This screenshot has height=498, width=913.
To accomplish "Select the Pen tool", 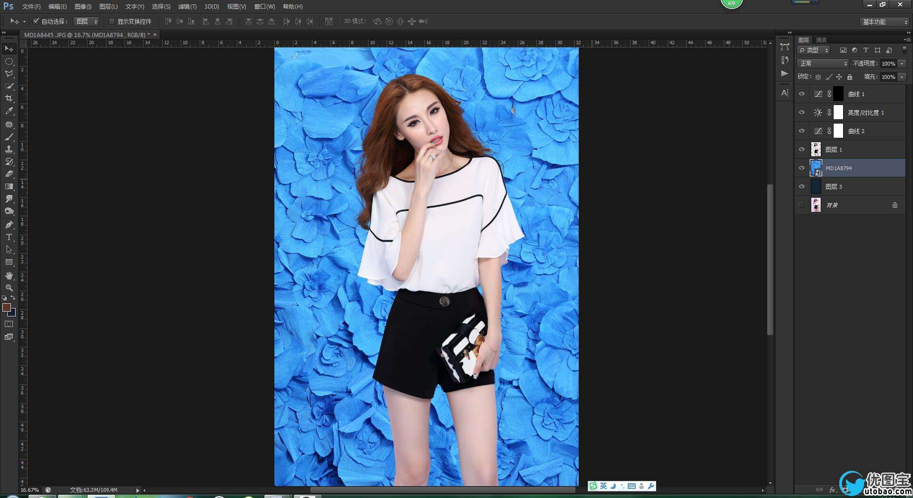I will click(9, 225).
